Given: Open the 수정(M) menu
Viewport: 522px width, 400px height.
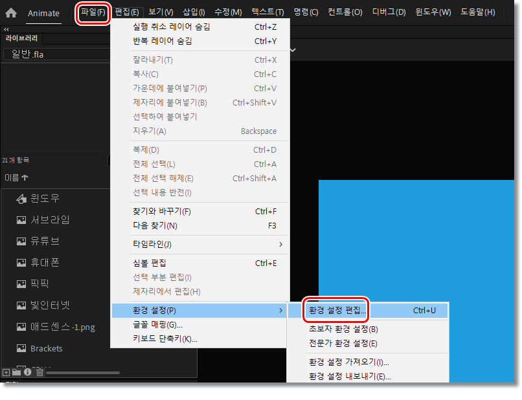Looking at the screenshot, I should coord(228,13).
